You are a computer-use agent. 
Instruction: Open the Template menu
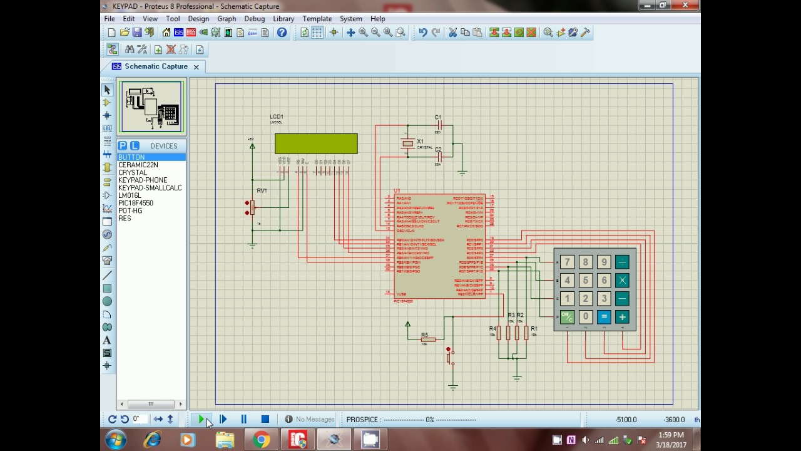[x=317, y=19]
